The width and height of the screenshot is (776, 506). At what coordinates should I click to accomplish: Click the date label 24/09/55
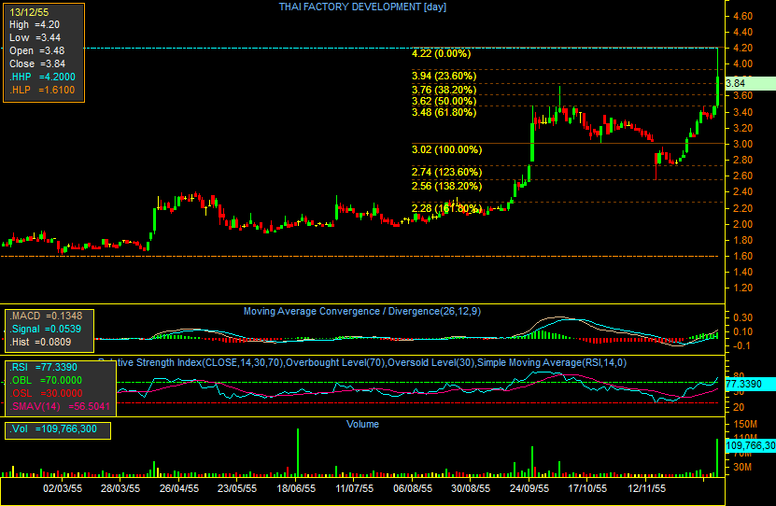[529, 488]
